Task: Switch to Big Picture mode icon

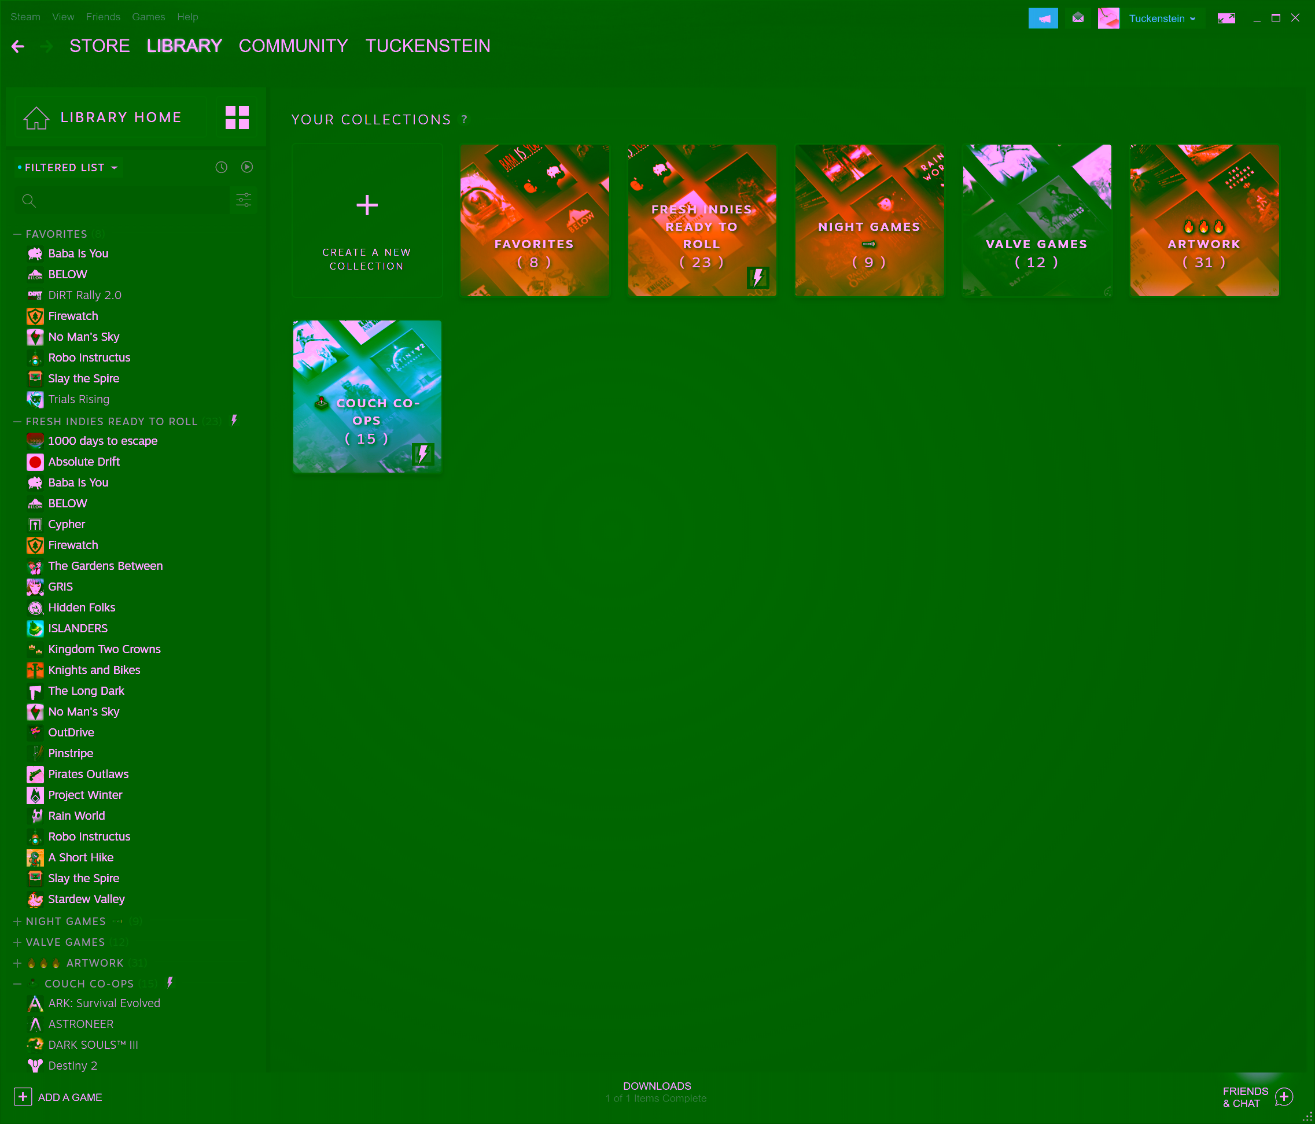Action: [x=1225, y=19]
